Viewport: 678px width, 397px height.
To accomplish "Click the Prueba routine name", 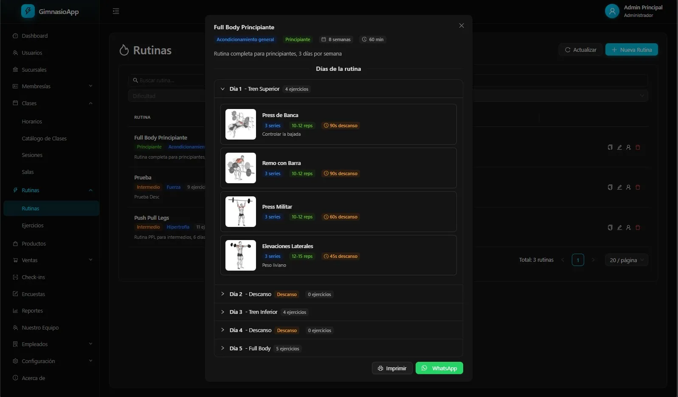I will (143, 178).
